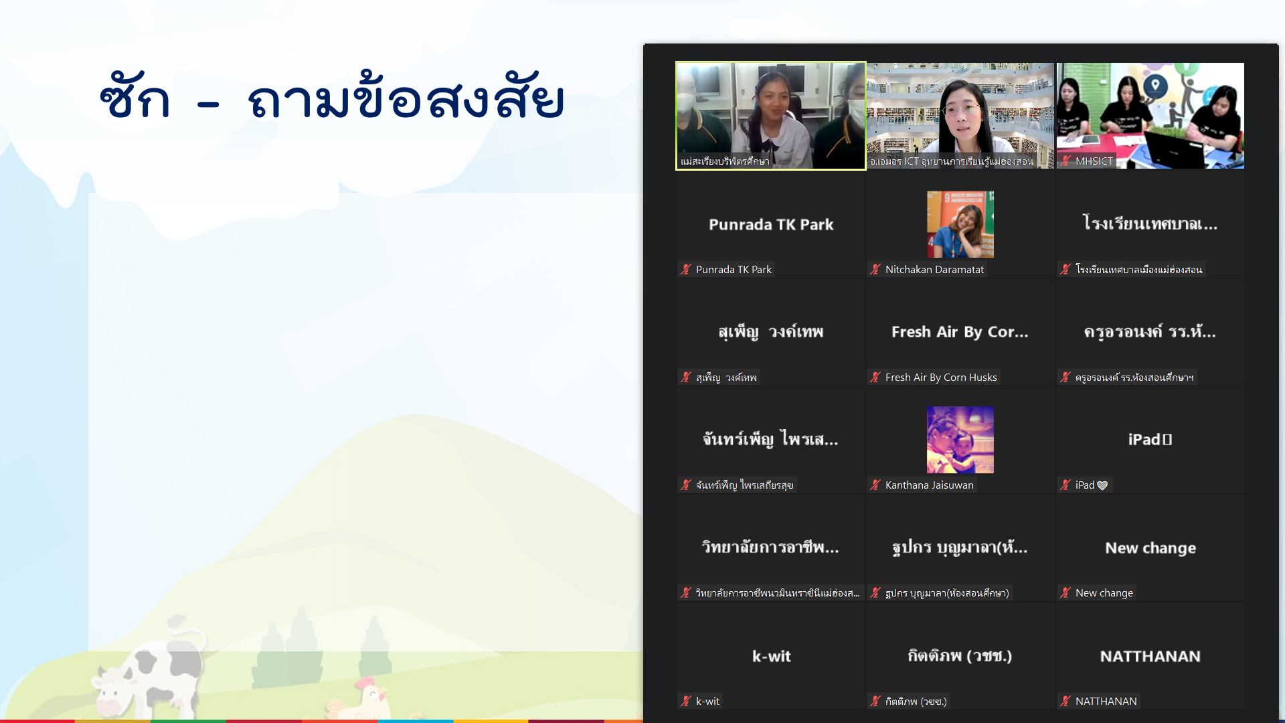Click Kanthana Jaisuwan's profile photo
The width and height of the screenshot is (1285, 723).
[x=960, y=440]
